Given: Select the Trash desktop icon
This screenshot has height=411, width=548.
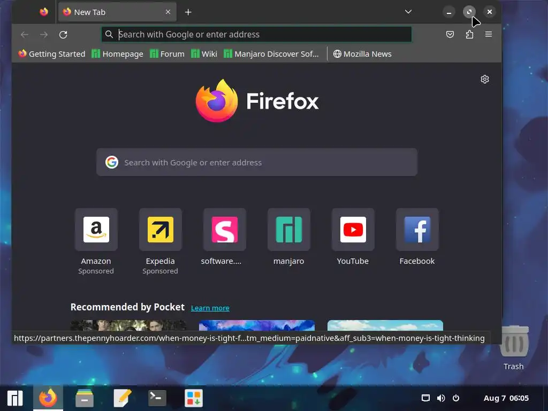Looking at the screenshot, I should tap(514, 347).
